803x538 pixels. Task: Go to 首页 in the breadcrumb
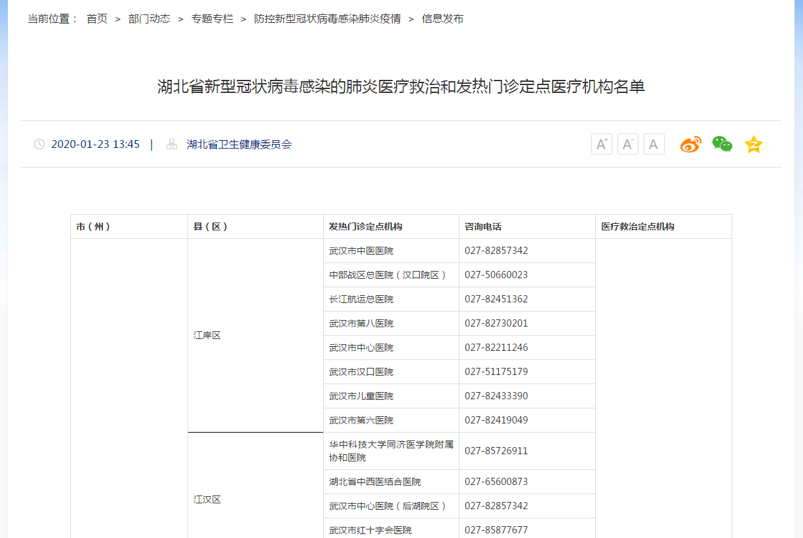(97, 19)
